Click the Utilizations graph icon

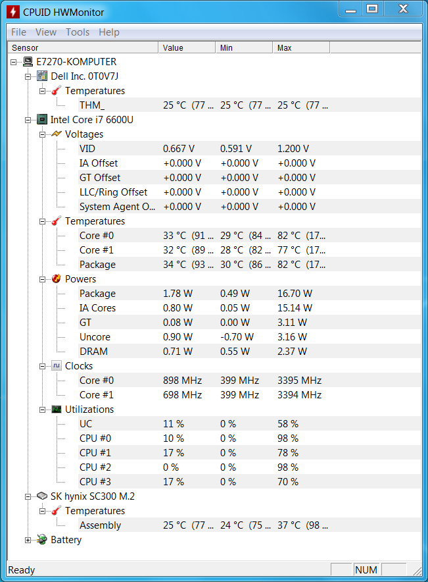point(57,410)
